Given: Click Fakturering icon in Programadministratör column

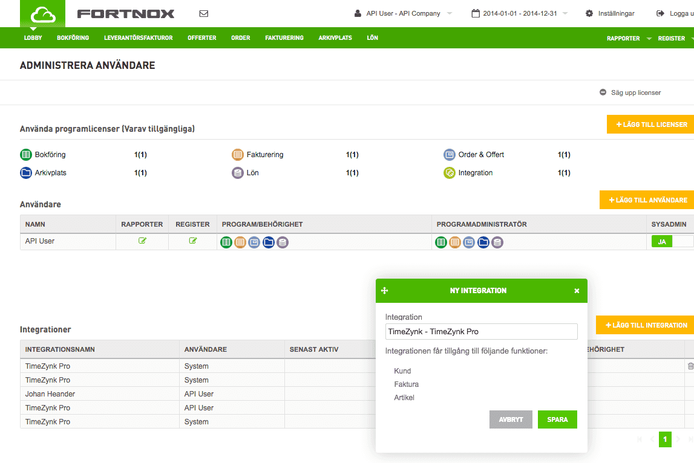Looking at the screenshot, I should click(455, 242).
